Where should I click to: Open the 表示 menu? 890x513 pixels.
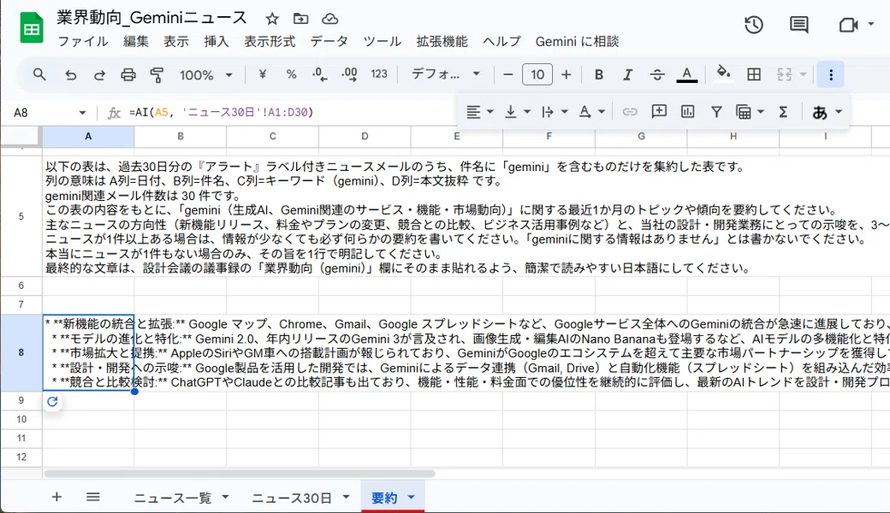pos(176,41)
